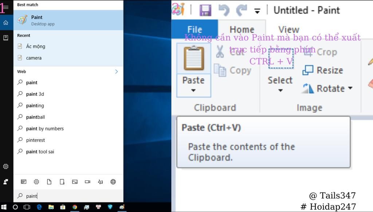Image resolution: width=373 pixels, height=212 pixels.
Task: Open File Explorer from the taskbar
Action: pos(51,207)
